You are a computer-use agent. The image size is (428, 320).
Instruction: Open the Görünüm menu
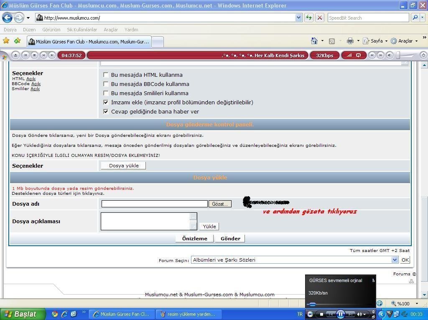click(x=51, y=30)
